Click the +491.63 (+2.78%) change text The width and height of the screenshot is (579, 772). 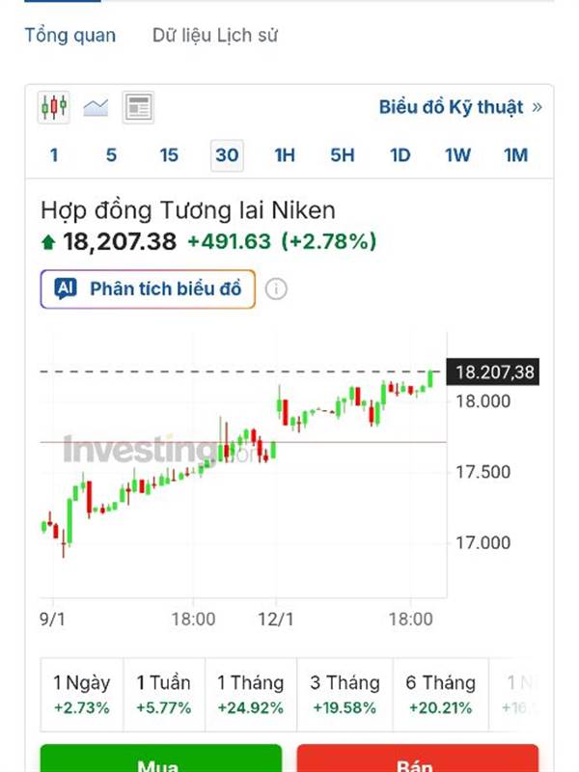[282, 242]
